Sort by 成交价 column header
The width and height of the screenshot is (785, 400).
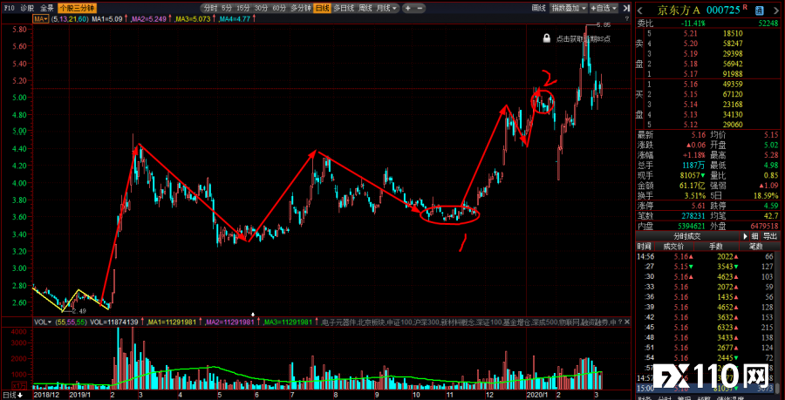[x=672, y=247]
